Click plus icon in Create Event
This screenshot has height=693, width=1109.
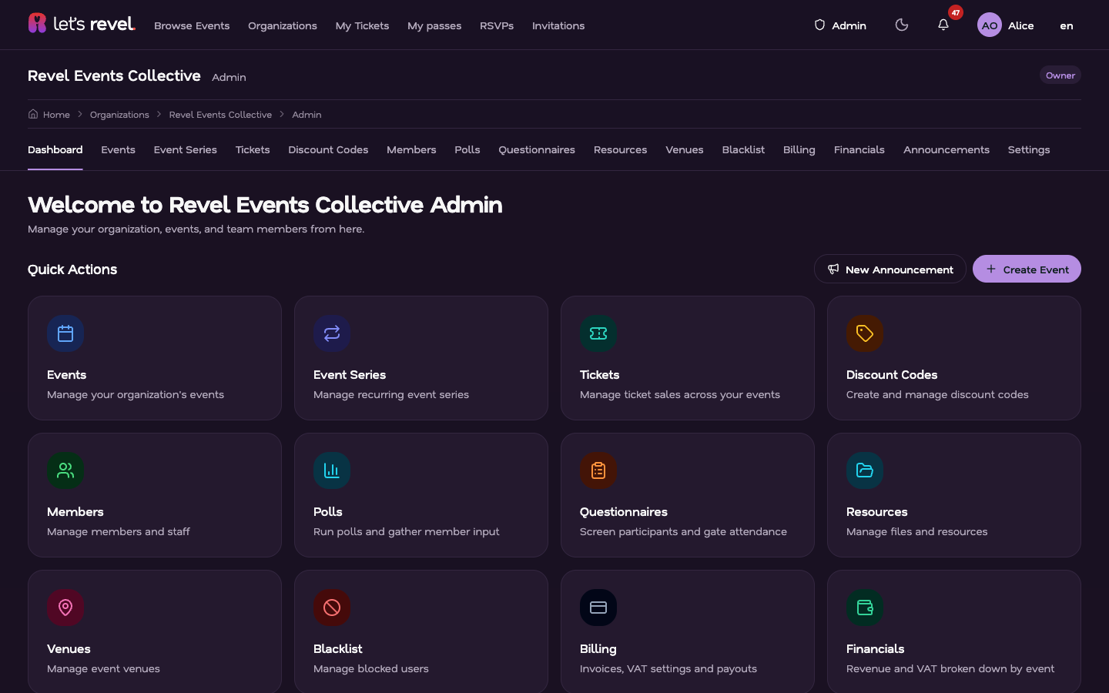click(991, 269)
